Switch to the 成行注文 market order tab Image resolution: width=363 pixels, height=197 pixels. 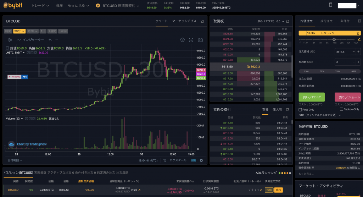pyautogui.click(x=326, y=21)
